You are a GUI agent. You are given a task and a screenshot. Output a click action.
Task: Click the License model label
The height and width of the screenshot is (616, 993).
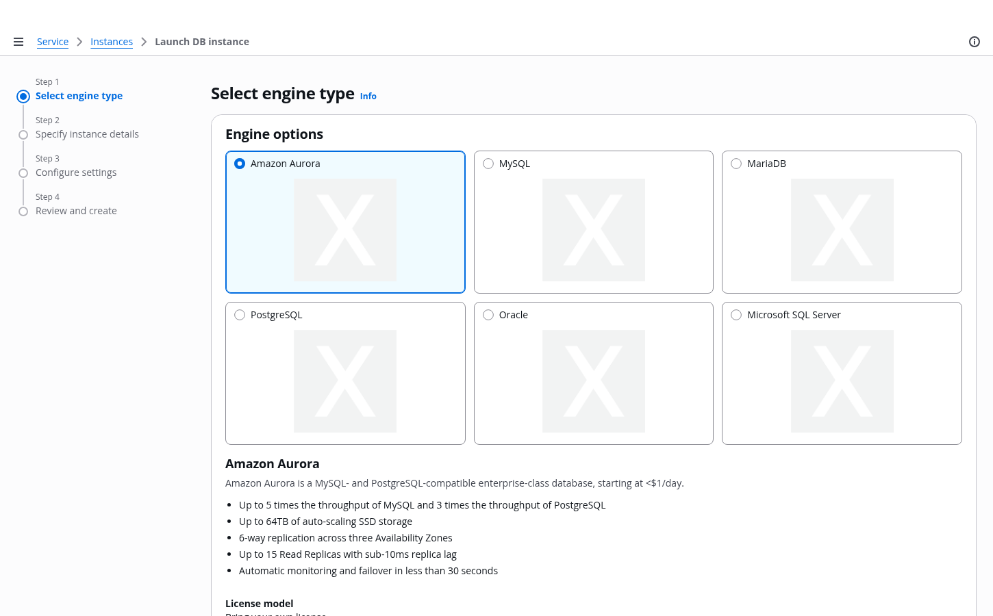(x=259, y=604)
